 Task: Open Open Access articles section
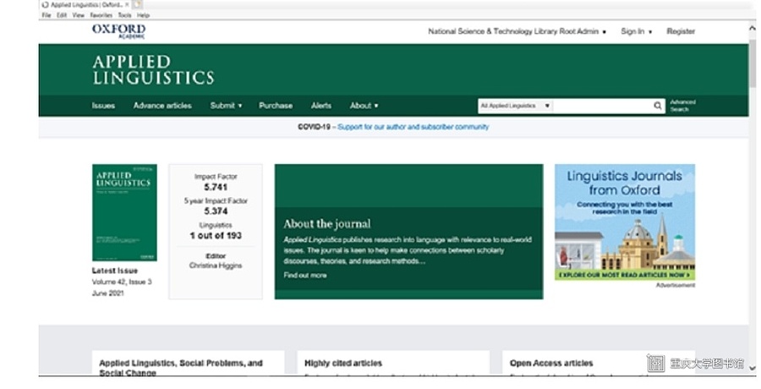click(x=551, y=363)
